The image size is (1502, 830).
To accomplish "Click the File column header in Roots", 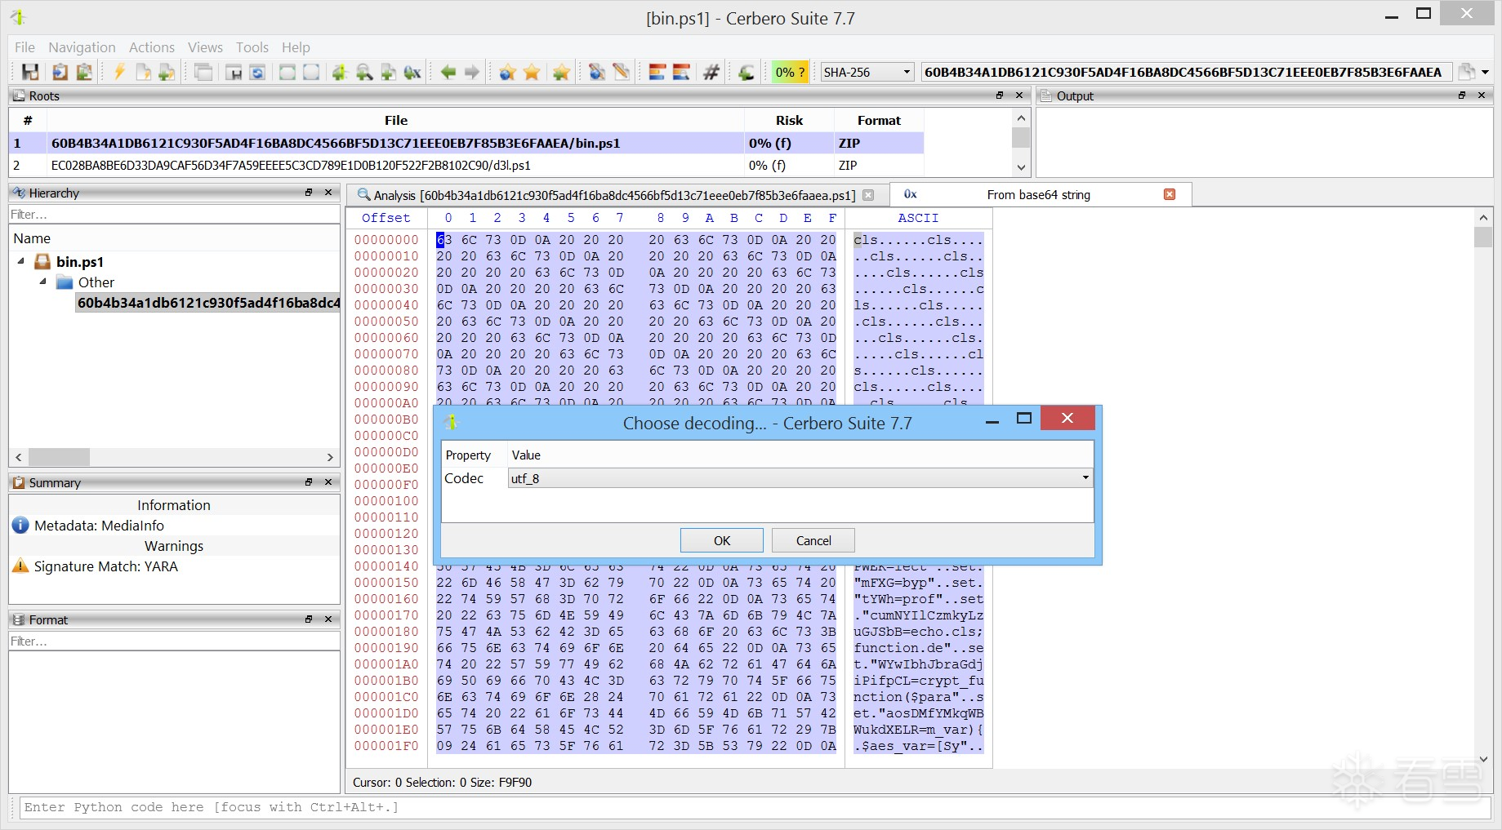I will 396,120.
